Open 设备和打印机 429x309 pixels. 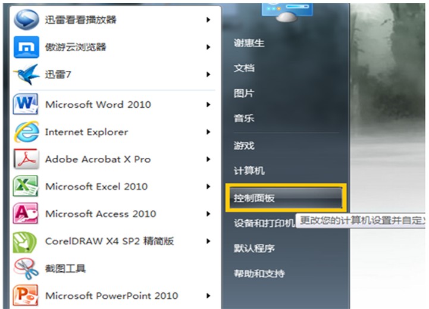point(264,223)
